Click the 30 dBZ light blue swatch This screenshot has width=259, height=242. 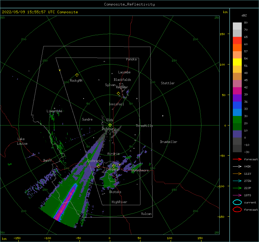[x=237, y=112]
